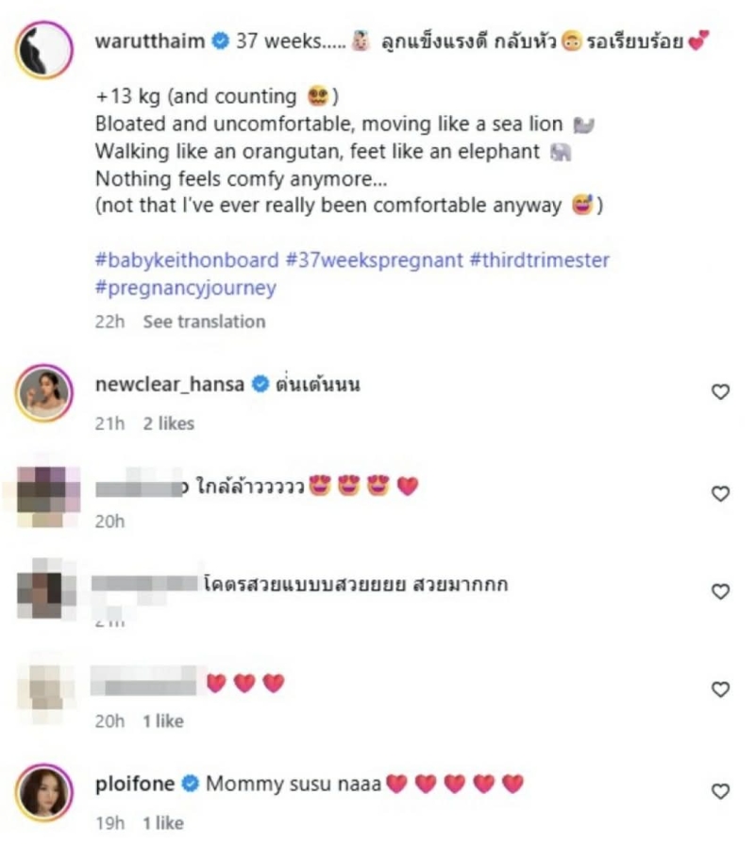Open the #37weekspregnant hashtag
Screen dimensions: 755x844
tap(373, 260)
